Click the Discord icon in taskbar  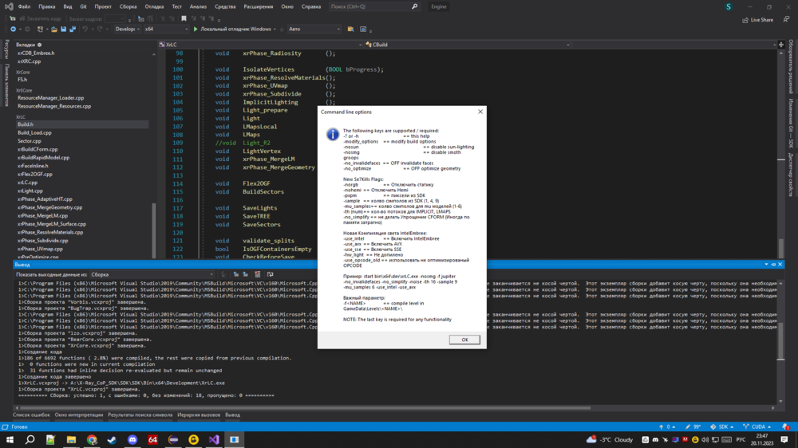coord(132,439)
